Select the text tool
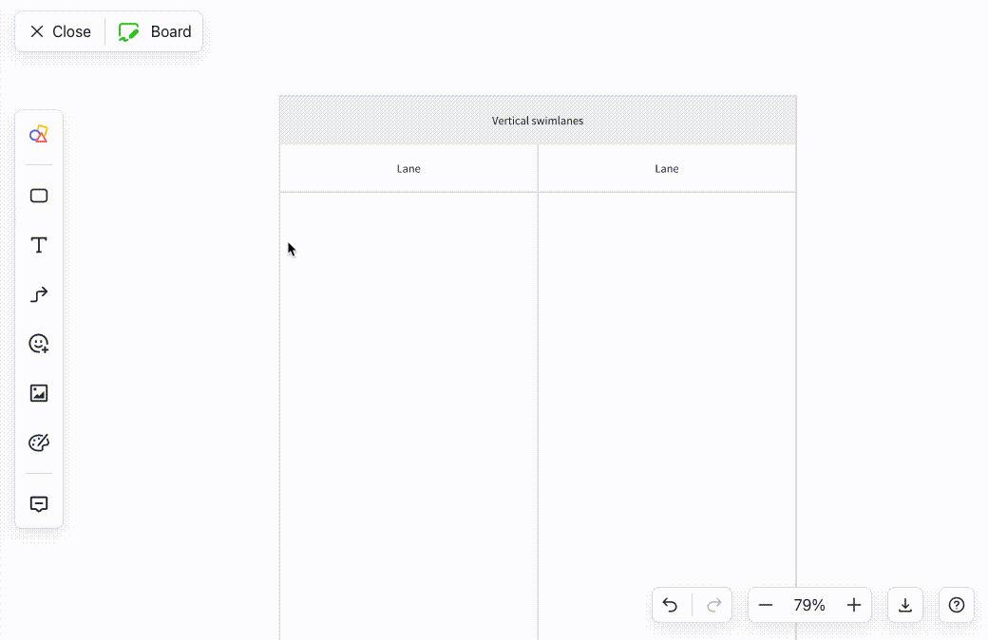Screen dimensions: 988x640 point(38,245)
